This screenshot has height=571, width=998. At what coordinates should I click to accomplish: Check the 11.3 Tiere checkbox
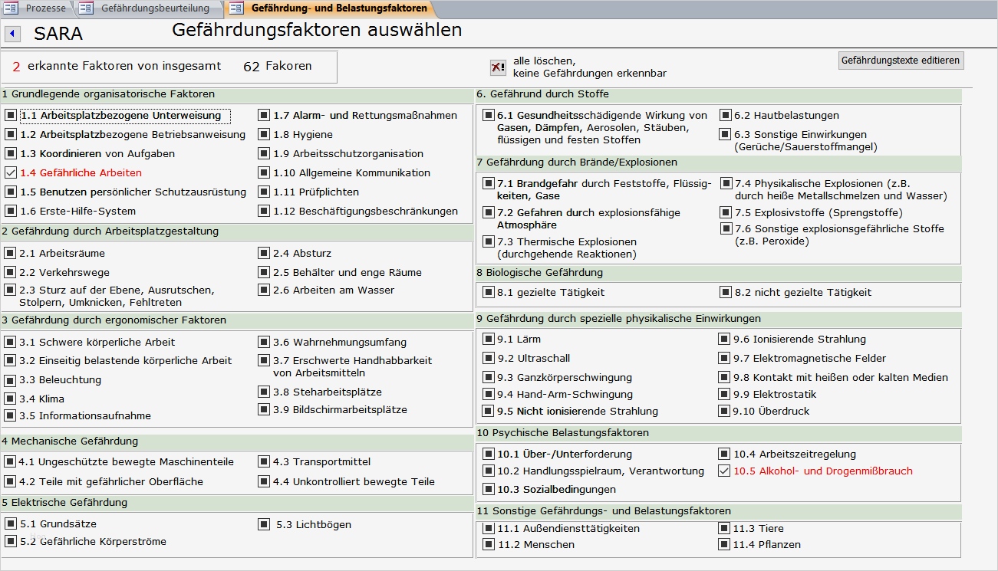(723, 528)
